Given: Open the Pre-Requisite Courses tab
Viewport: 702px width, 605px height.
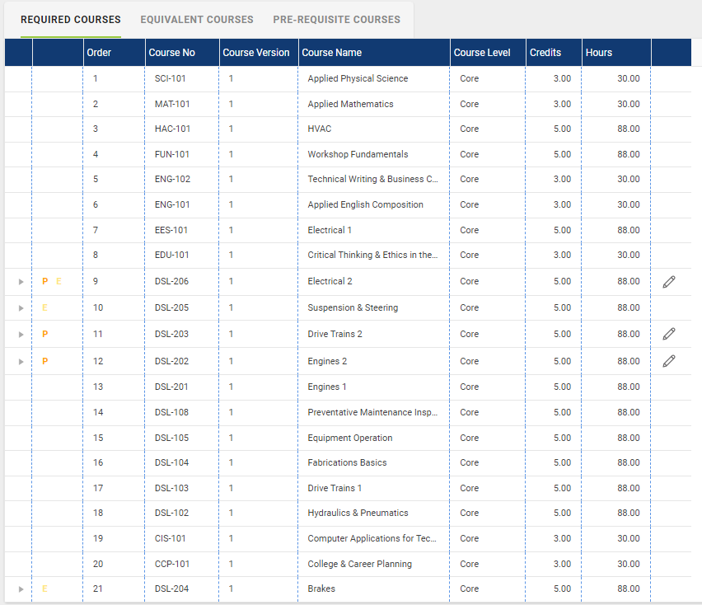Looking at the screenshot, I should pos(337,20).
